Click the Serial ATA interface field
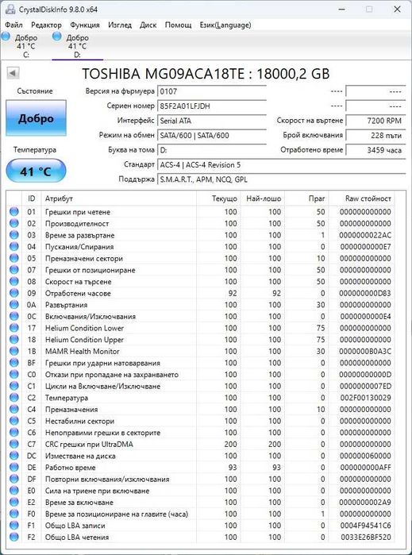 click(212, 121)
